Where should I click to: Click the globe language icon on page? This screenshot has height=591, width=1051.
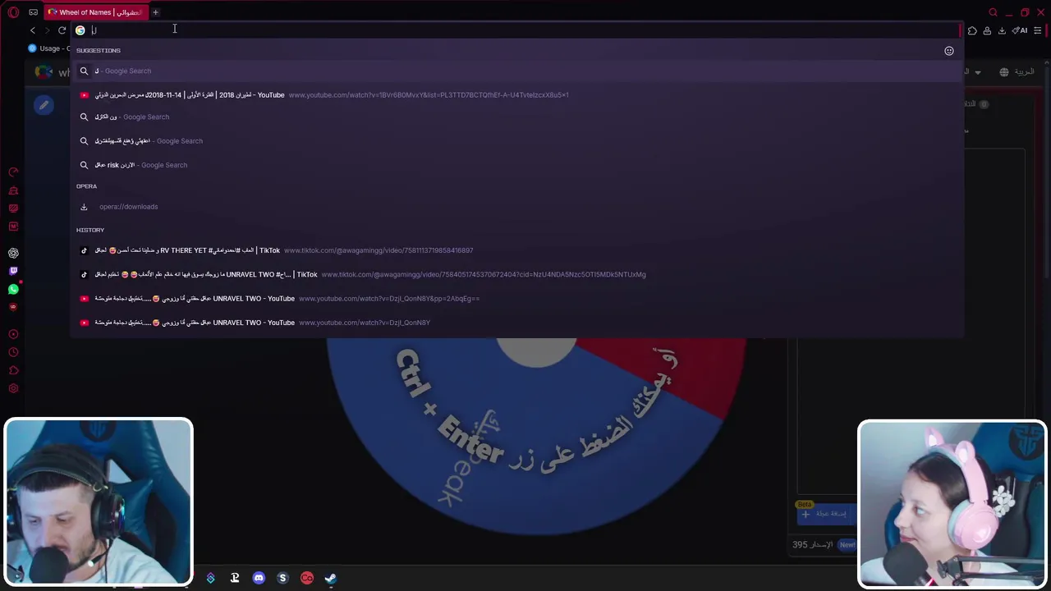point(1003,72)
